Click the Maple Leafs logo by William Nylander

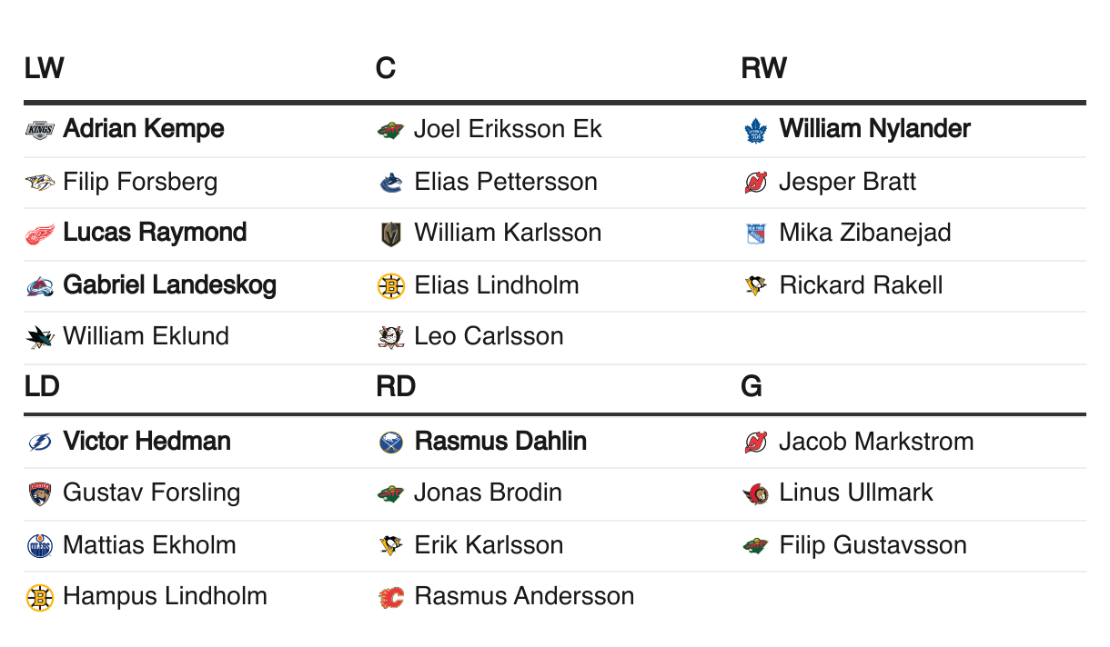pyautogui.click(x=756, y=130)
